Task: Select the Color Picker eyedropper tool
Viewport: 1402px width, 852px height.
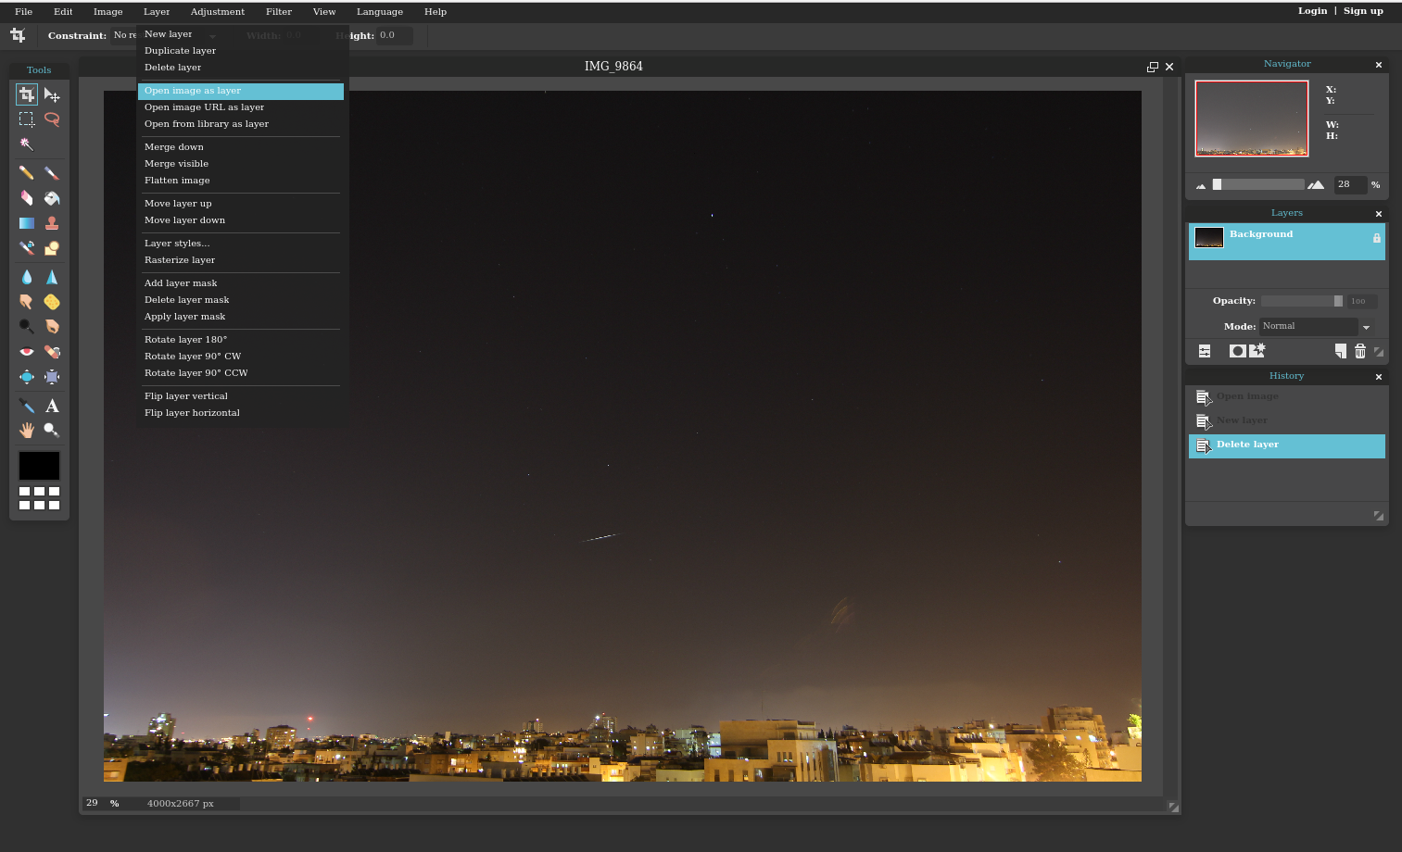Action: tap(27, 406)
